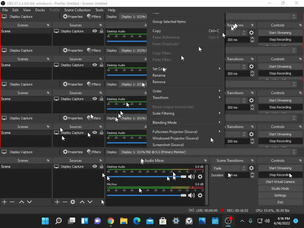
Task: Click the CPU: 53.6%, 30.00 fps status text
Action: [273, 210]
